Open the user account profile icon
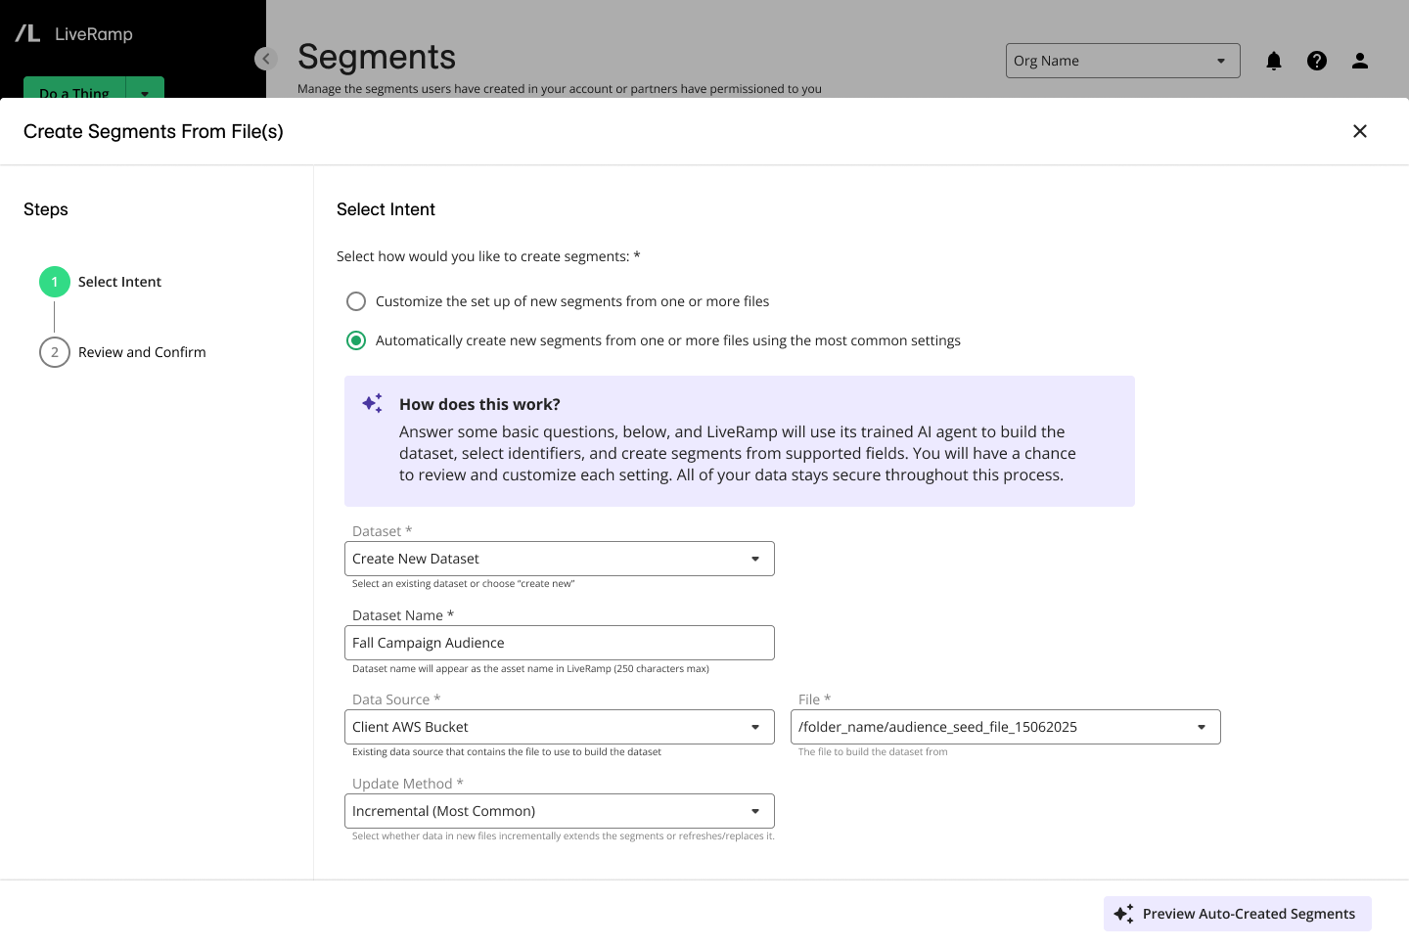Viewport: 1409px width, 947px height. point(1360,61)
